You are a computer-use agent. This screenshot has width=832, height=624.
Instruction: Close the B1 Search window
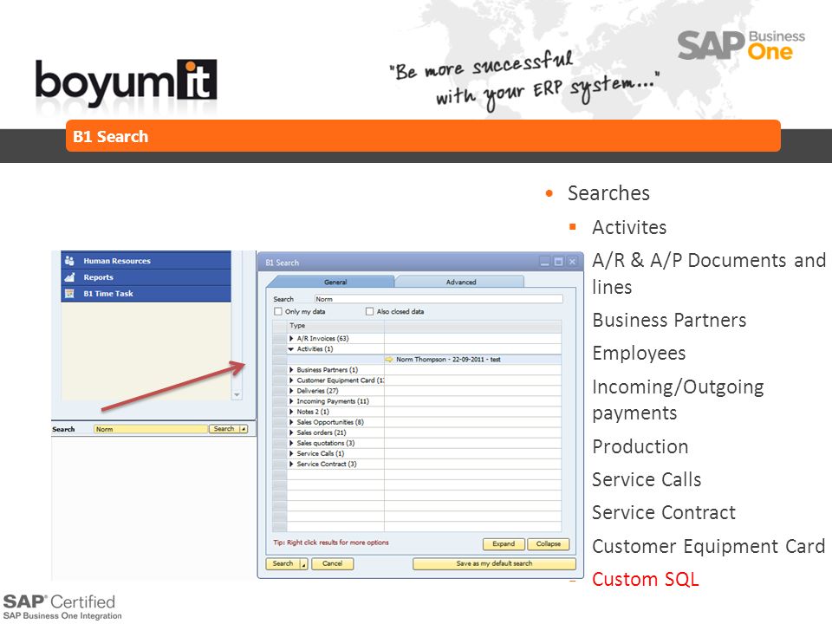[572, 262]
